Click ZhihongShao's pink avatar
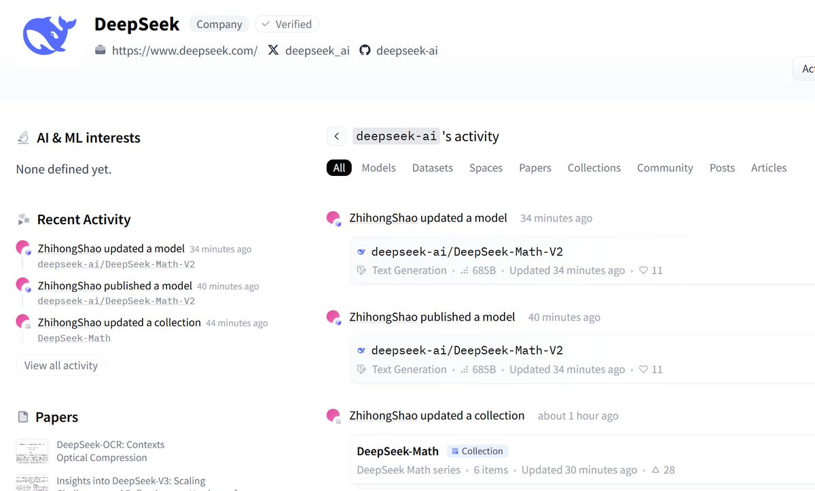The width and height of the screenshot is (815, 491). (x=333, y=218)
